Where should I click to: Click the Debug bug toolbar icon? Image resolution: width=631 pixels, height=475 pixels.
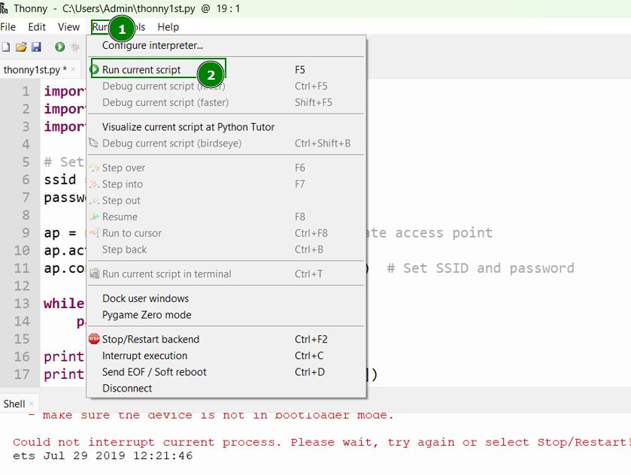(x=75, y=47)
